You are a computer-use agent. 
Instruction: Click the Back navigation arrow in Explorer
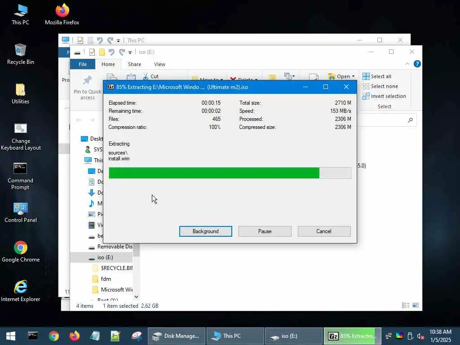79,120
